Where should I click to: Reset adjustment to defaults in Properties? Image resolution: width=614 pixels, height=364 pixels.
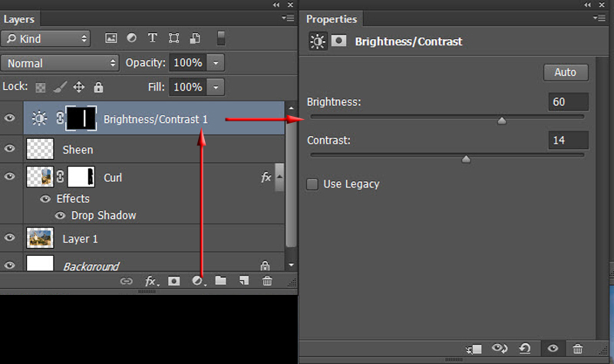tap(526, 349)
